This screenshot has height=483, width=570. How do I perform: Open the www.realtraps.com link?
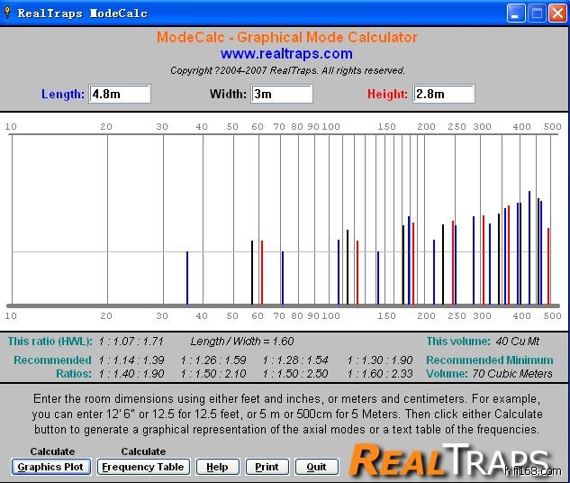286,54
